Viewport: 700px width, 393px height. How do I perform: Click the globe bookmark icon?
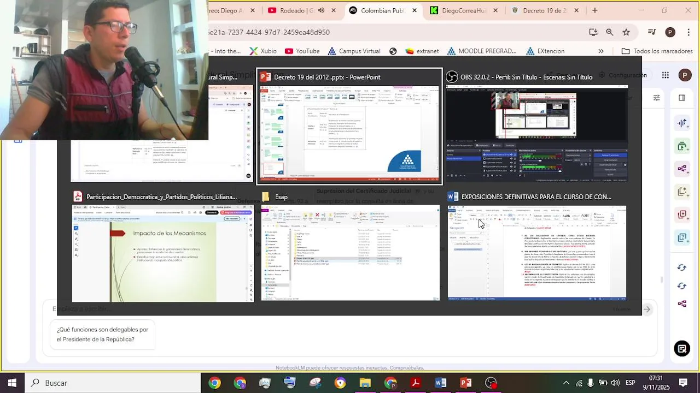point(393,51)
